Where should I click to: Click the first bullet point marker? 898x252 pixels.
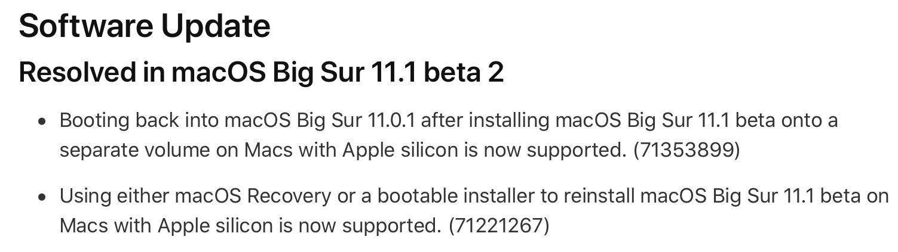pyautogui.click(x=41, y=122)
